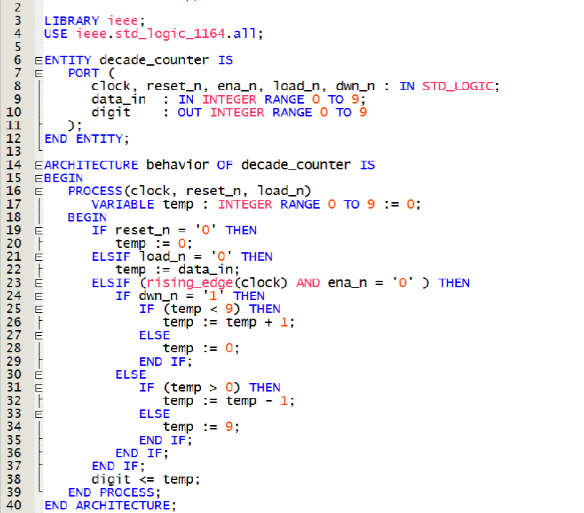Click line number 17 in the gutter
The width and height of the screenshot is (584, 513).
(17, 204)
